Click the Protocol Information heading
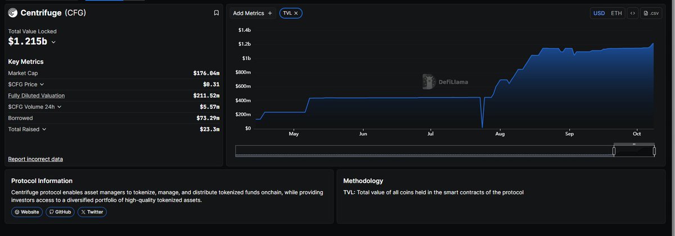 pos(42,181)
